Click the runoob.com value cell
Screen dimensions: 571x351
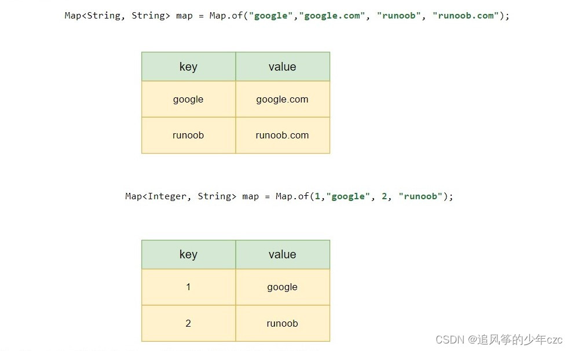tap(283, 135)
